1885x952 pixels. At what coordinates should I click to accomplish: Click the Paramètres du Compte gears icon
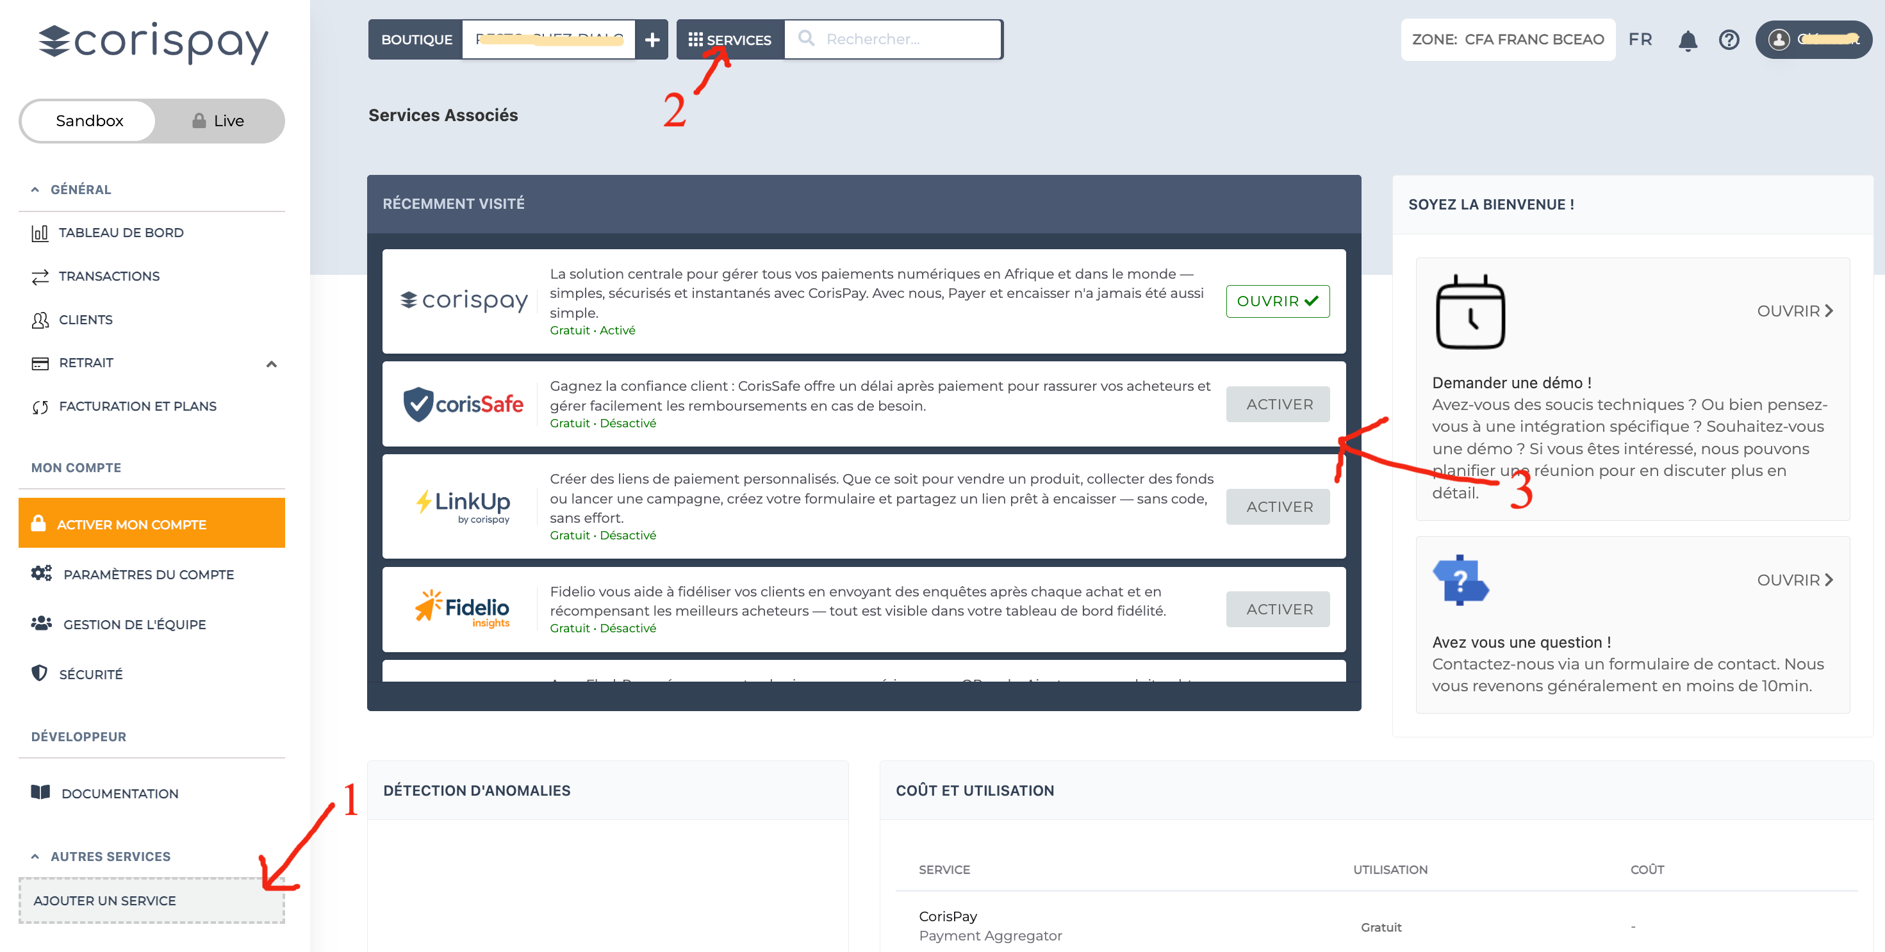41,573
